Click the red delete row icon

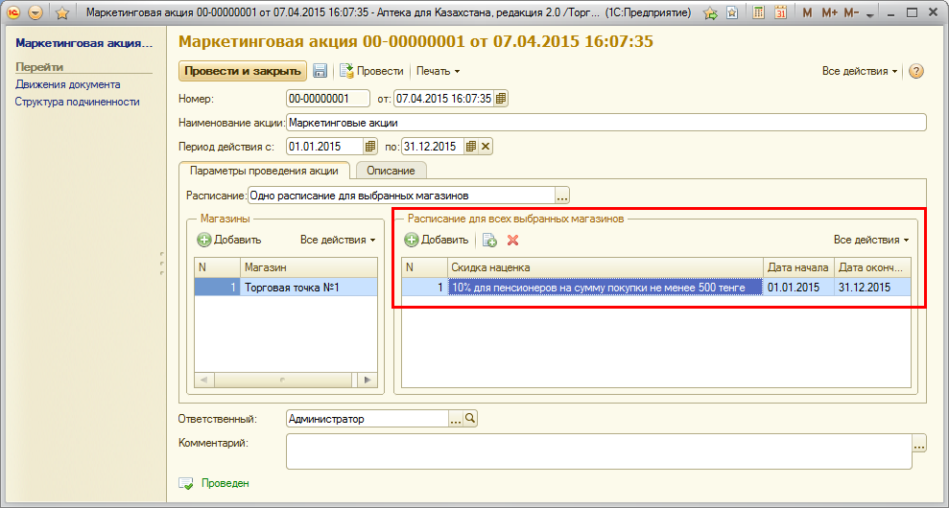click(x=512, y=240)
